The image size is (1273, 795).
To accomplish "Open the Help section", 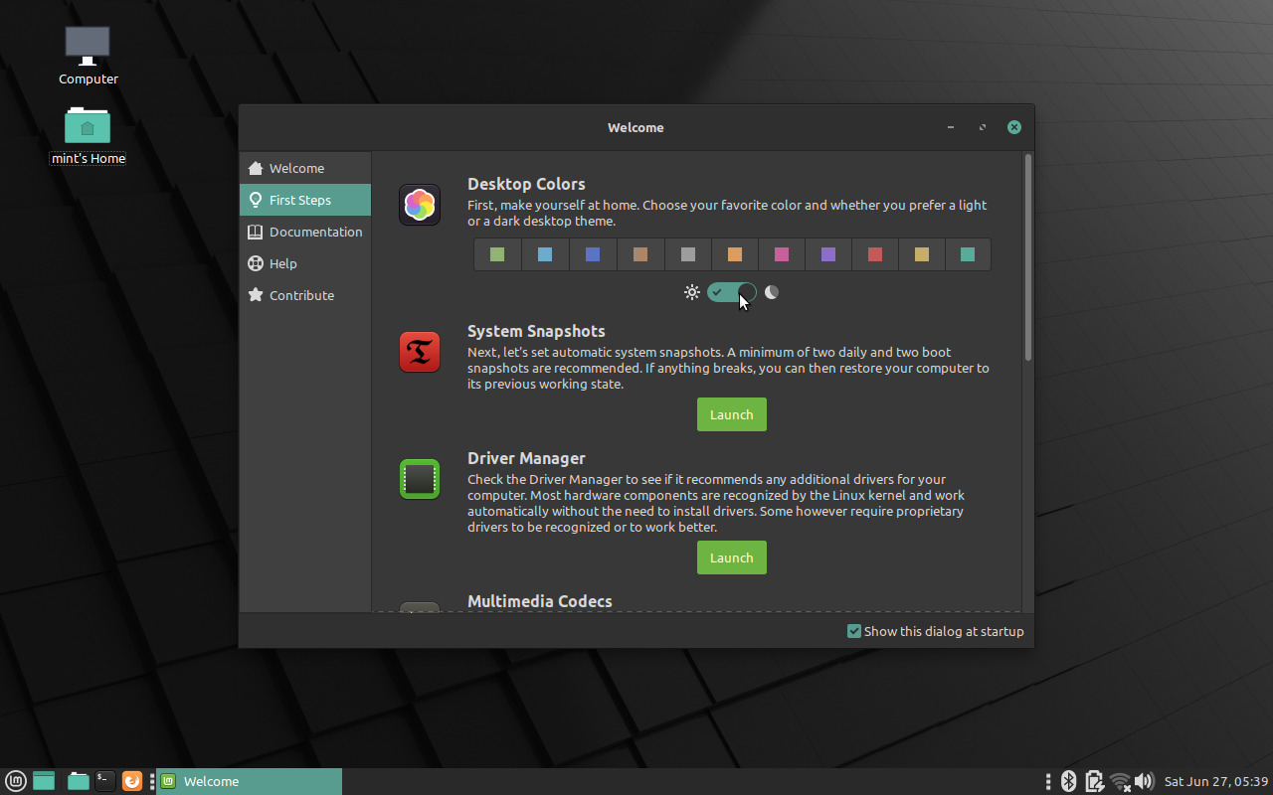I will click(281, 263).
